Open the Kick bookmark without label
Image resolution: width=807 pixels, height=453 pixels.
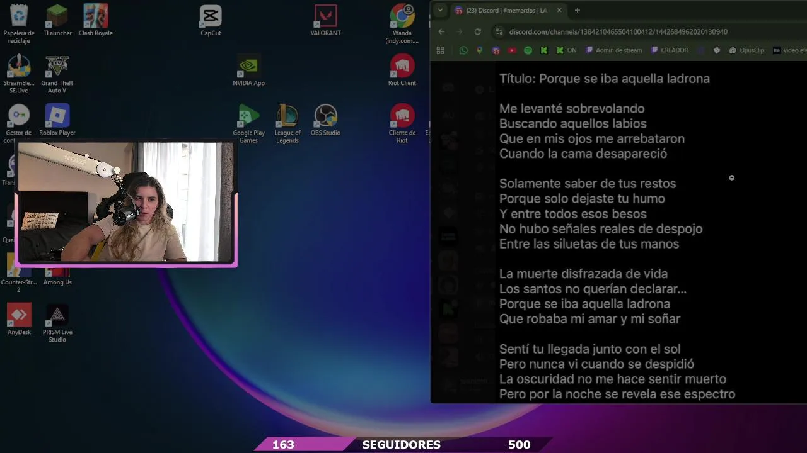click(x=544, y=50)
